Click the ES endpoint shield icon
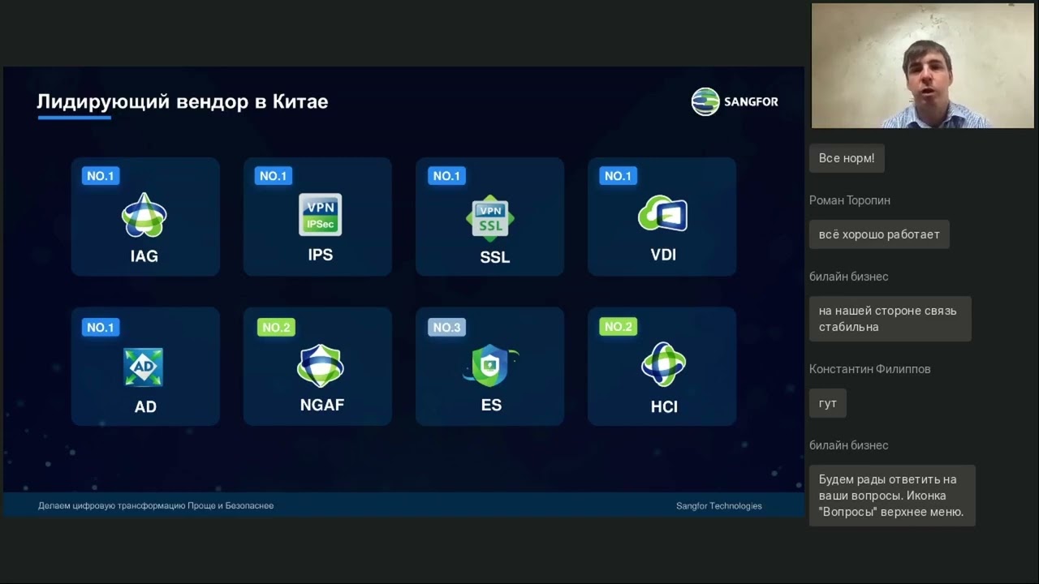Image resolution: width=1039 pixels, height=584 pixels. click(491, 366)
